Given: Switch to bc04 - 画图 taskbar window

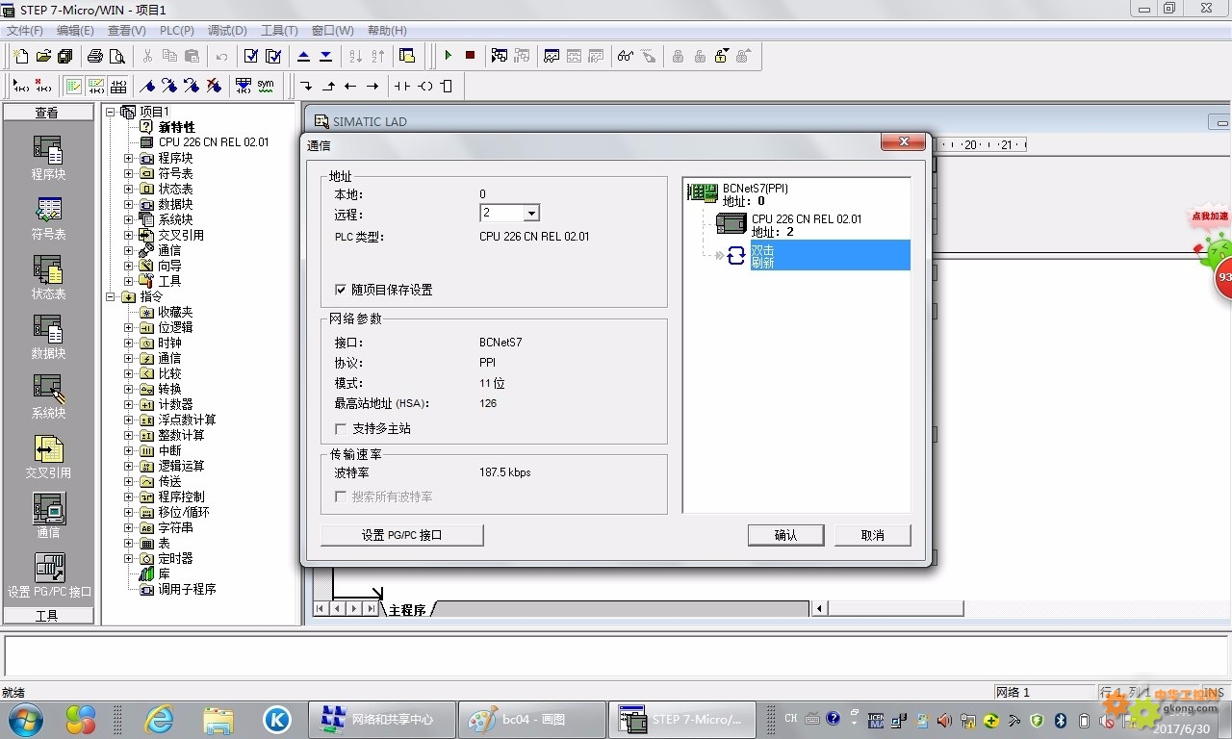Looking at the screenshot, I should tap(532, 719).
